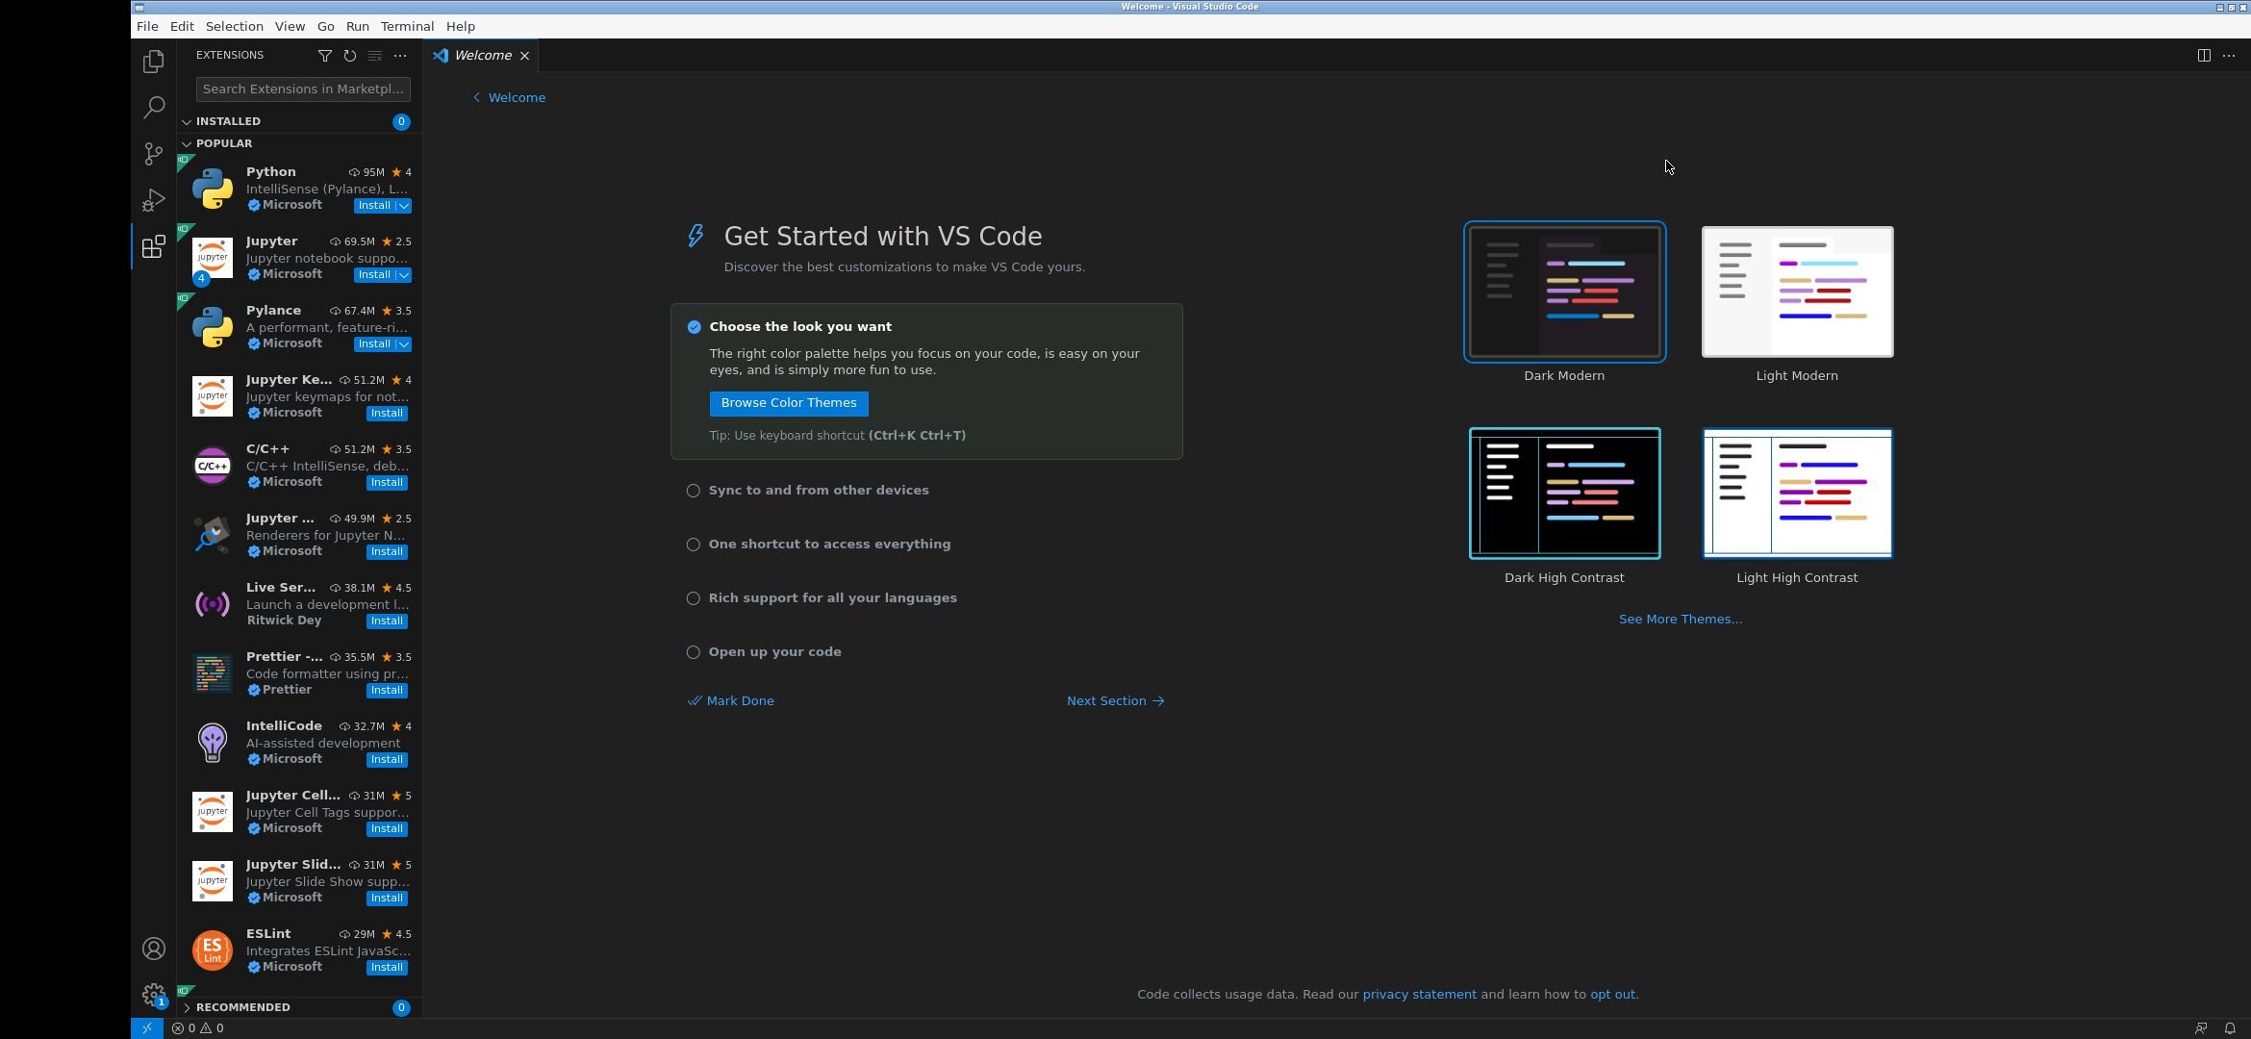This screenshot has width=2251, height=1039.
Task: Clear extensions search results icon
Action: point(375,56)
